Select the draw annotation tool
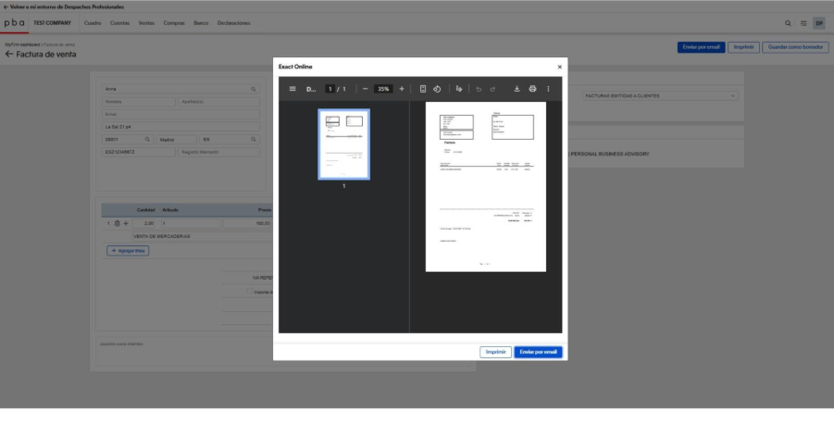 pos(459,89)
